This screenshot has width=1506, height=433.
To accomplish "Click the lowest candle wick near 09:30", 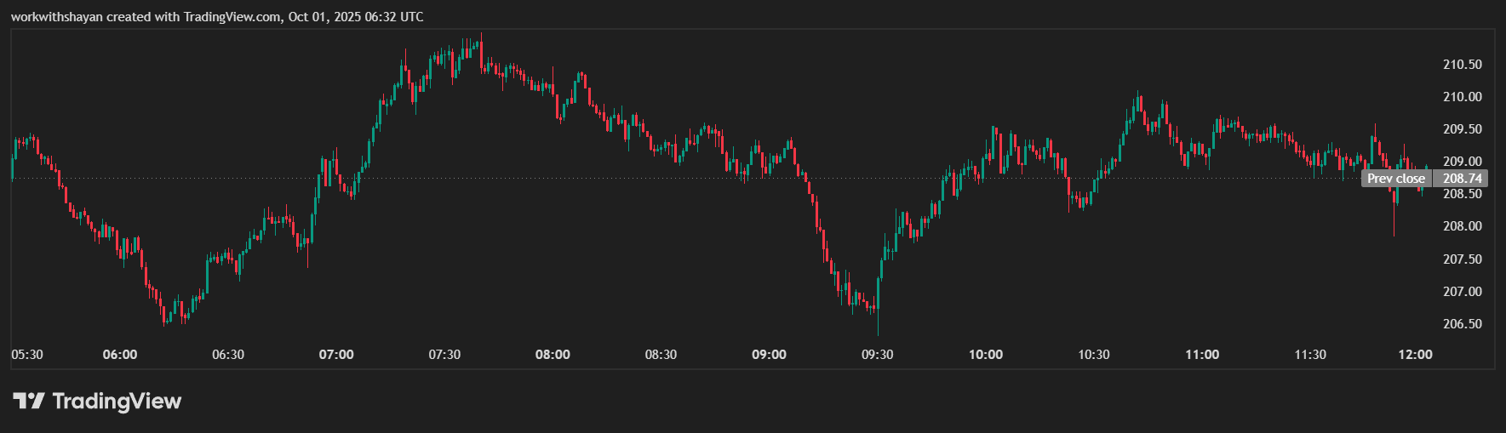I will (x=878, y=328).
